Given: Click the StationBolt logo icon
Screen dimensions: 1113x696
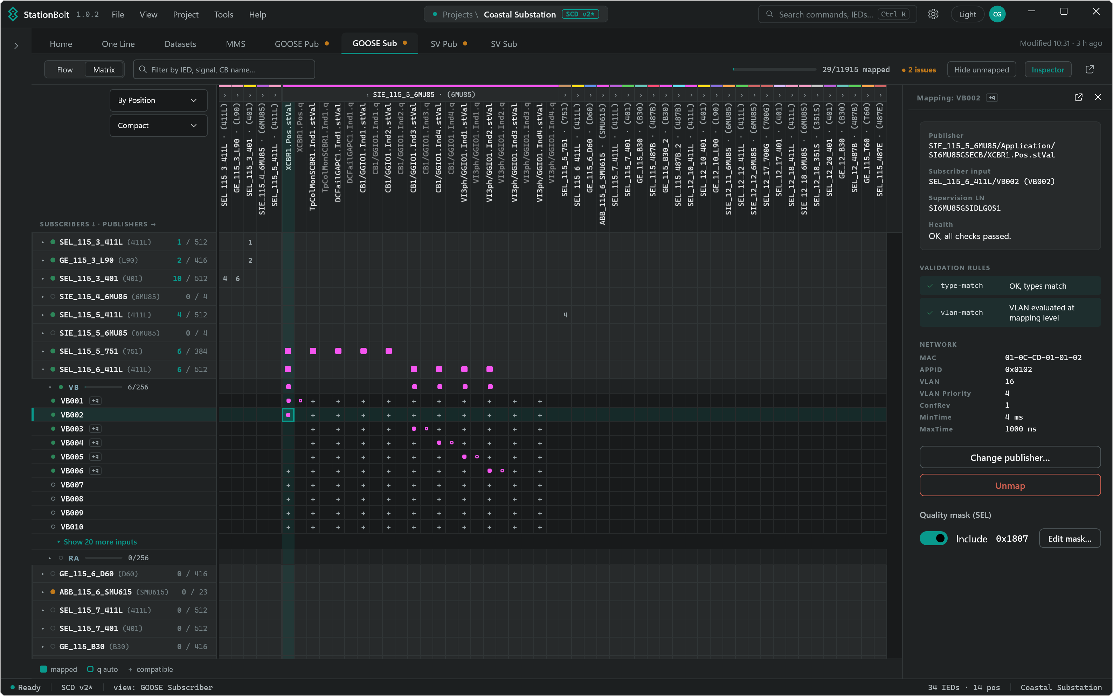Looking at the screenshot, I should tap(13, 14).
